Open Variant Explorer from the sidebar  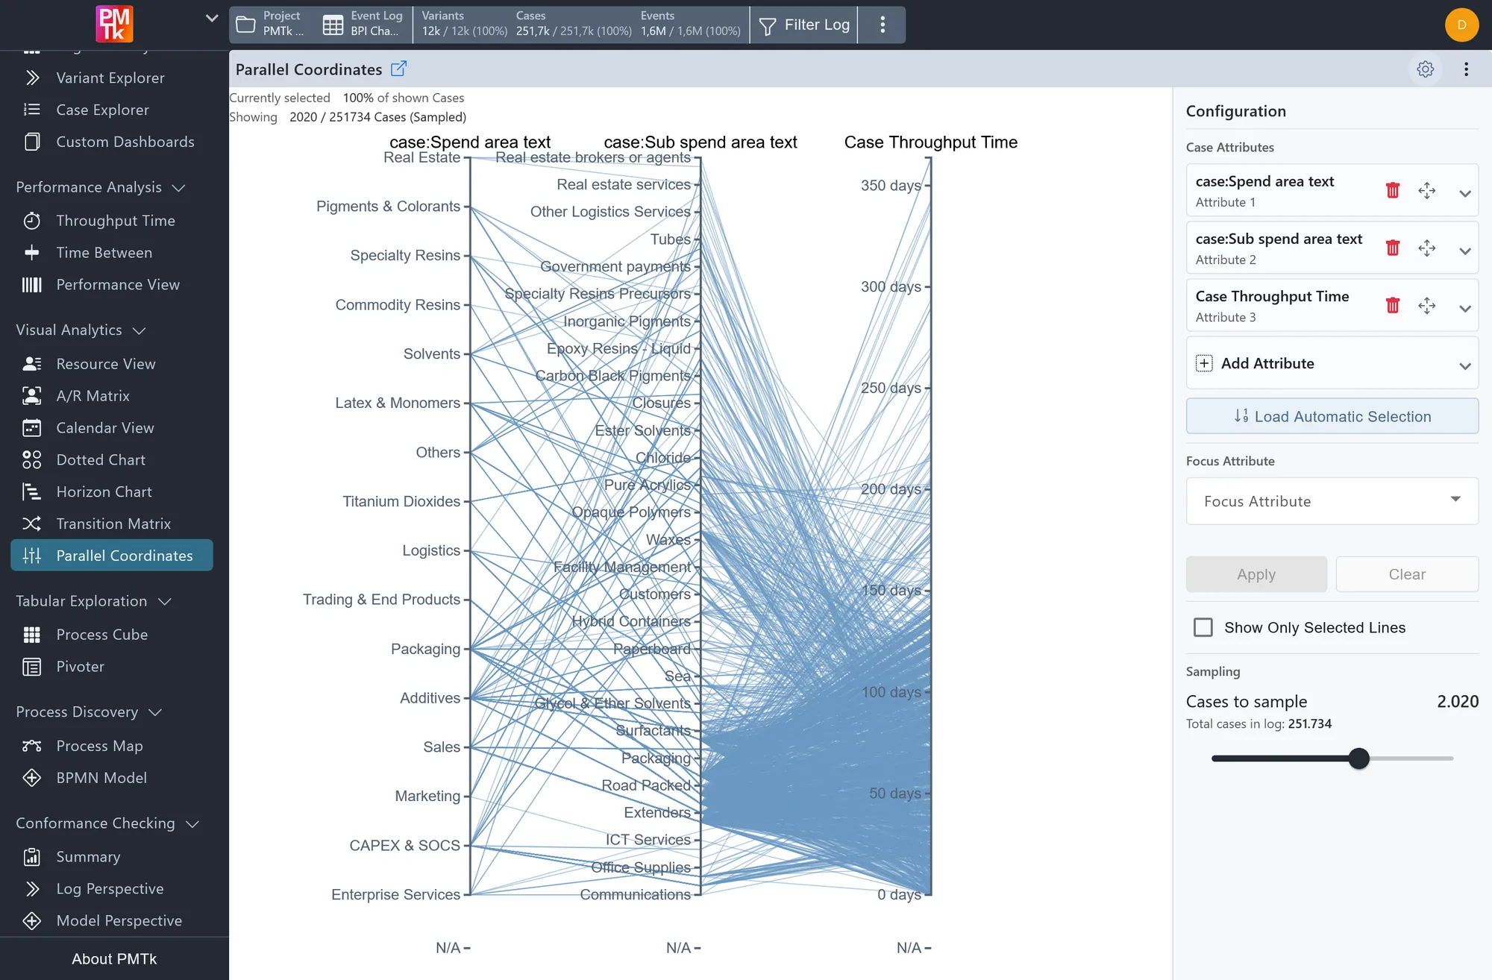tap(110, 78)
